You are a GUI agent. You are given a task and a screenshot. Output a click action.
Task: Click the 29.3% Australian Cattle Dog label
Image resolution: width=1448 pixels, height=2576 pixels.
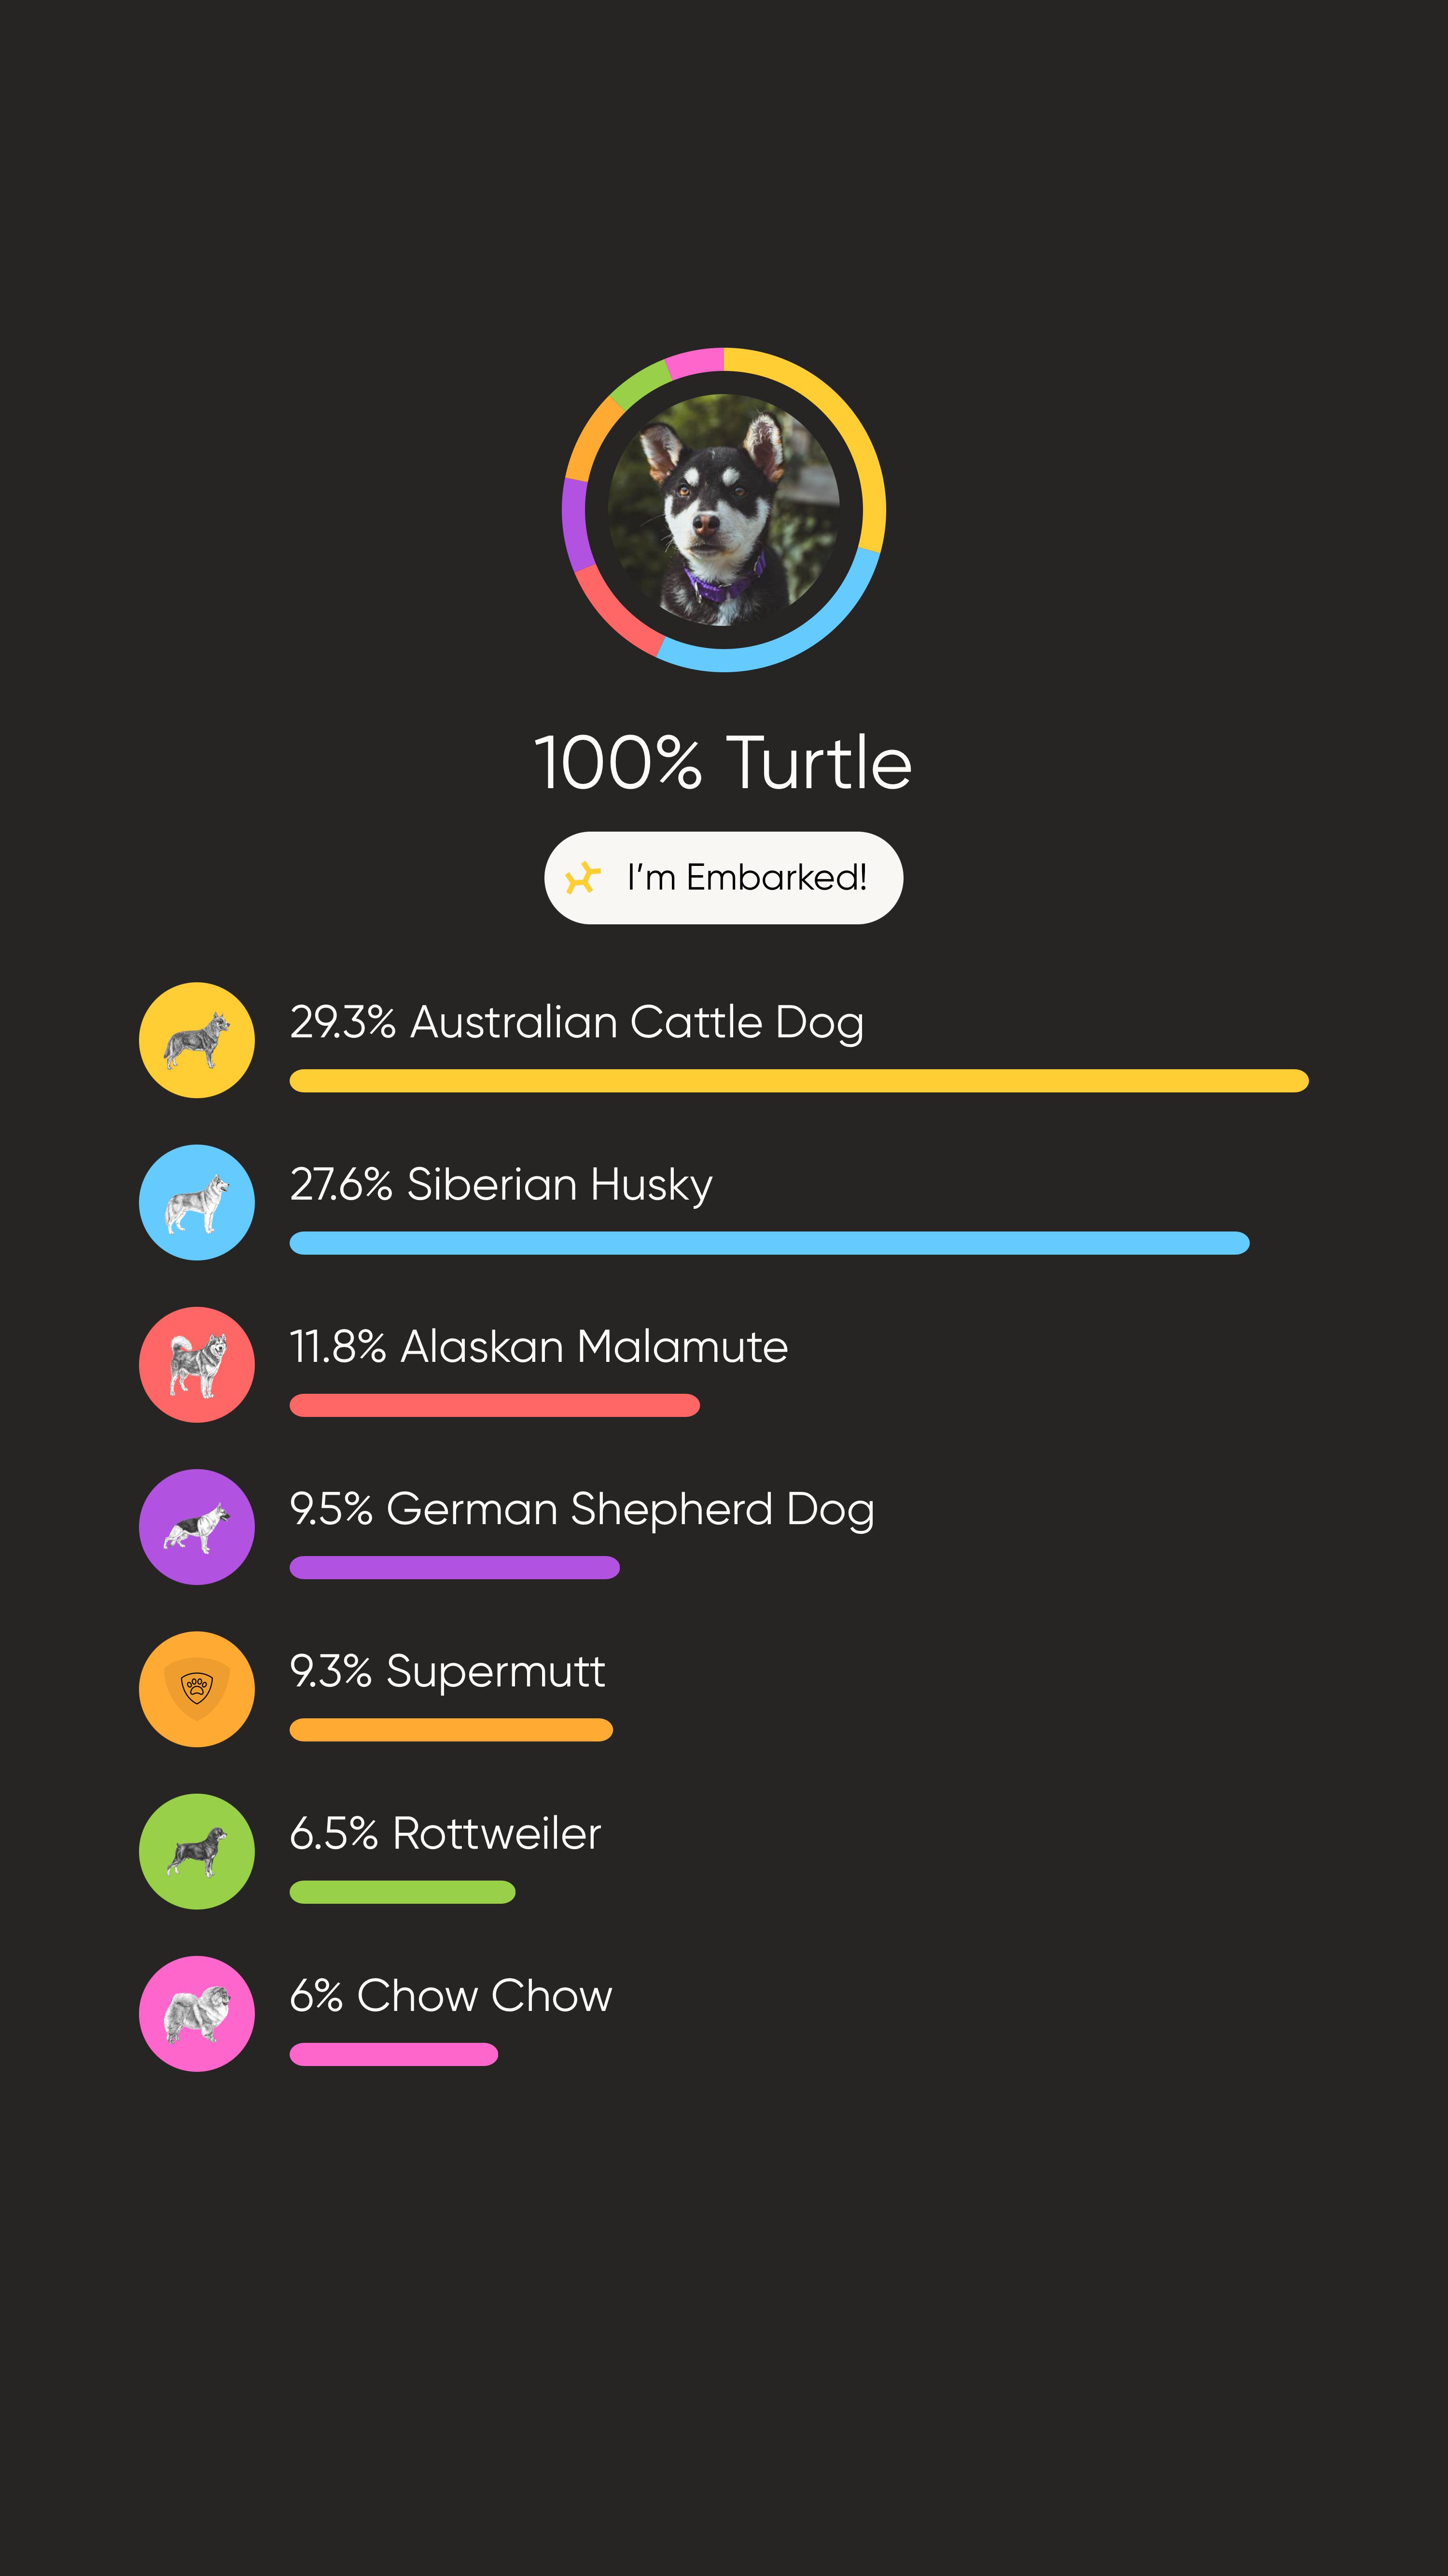tap(577, 1022)
